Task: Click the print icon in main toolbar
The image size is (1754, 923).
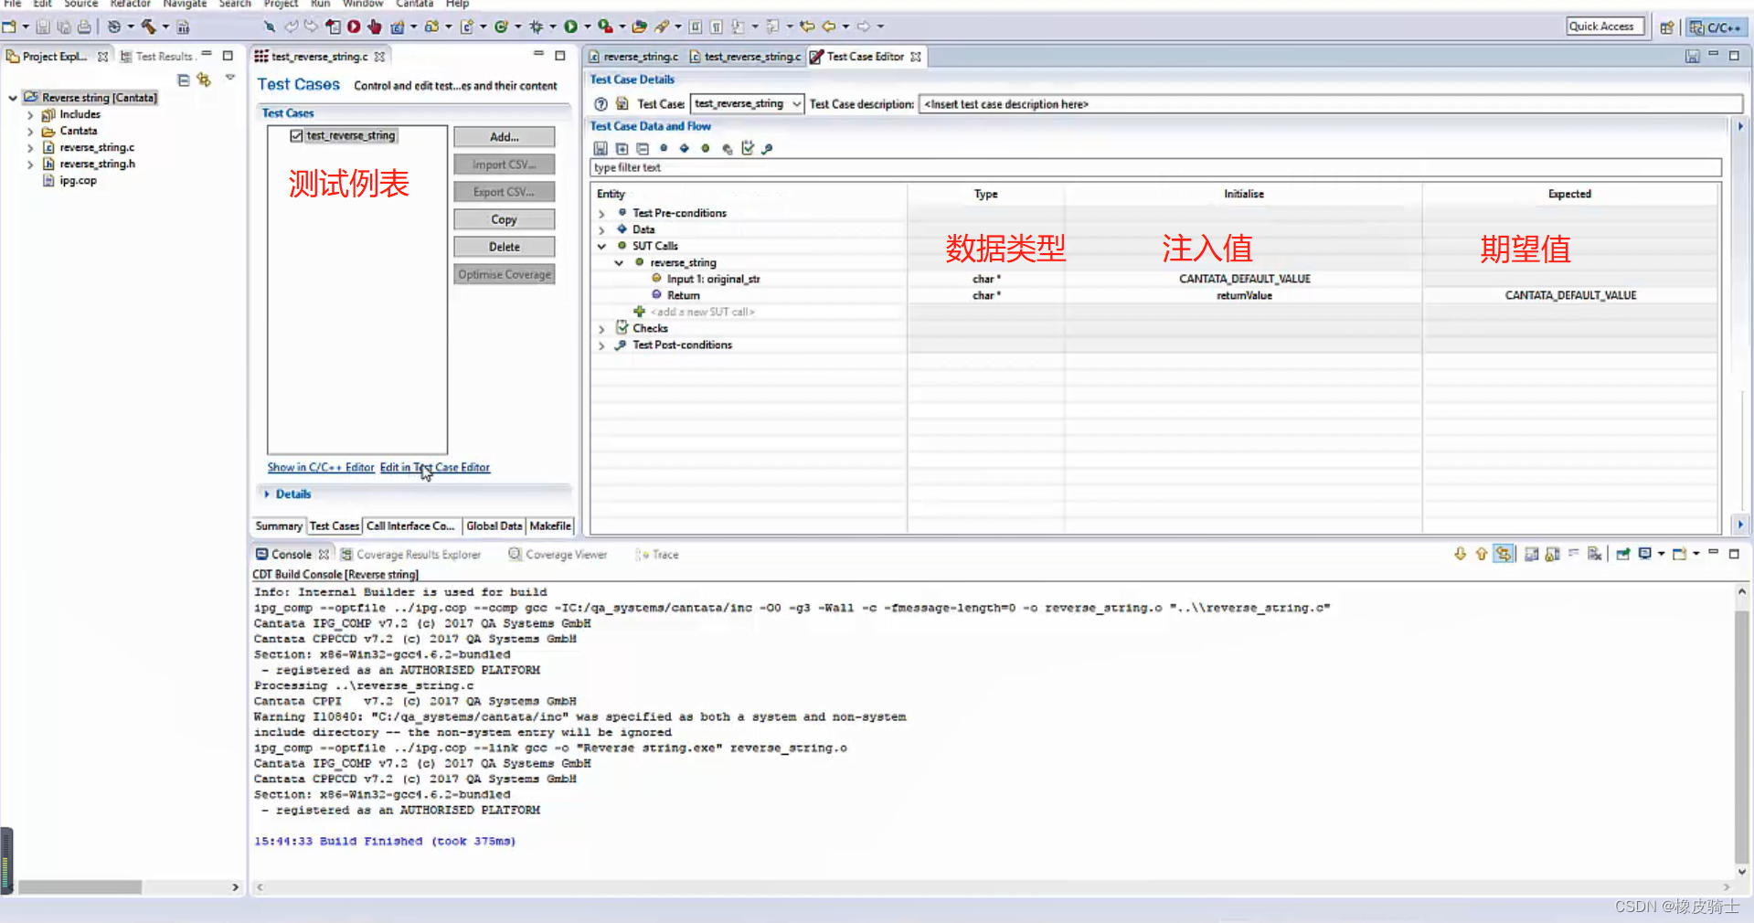Action: coord(84,27)
